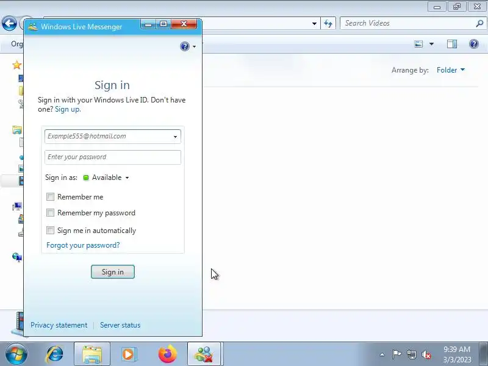Expand the email address dropdown arrow
Screen dimensions: 488x366
(x=175, y=137)
